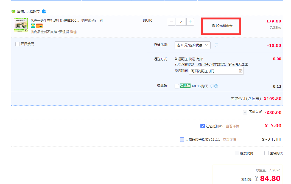The height and width of the screenshot is (184, 291).
Task: Uncheck the 红包抵扣¥5 checkbox
Action: 203,126
